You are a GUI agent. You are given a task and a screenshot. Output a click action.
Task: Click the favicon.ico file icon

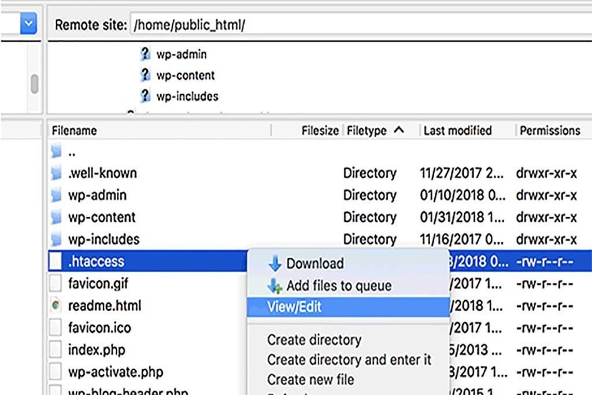pos(55,327)
